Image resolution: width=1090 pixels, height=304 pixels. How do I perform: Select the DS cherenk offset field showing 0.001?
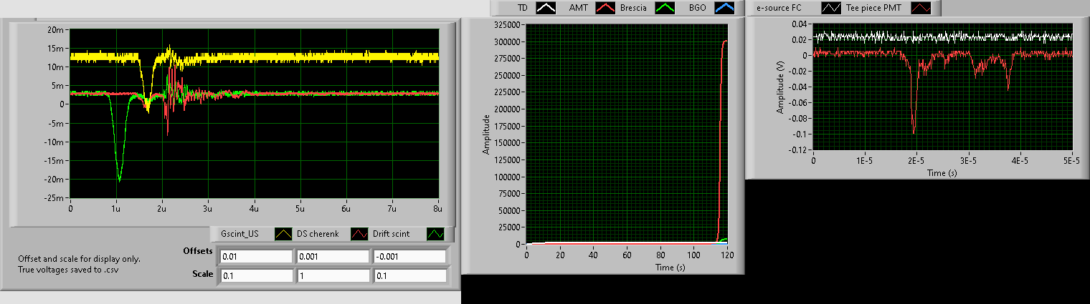pos(333,256)
